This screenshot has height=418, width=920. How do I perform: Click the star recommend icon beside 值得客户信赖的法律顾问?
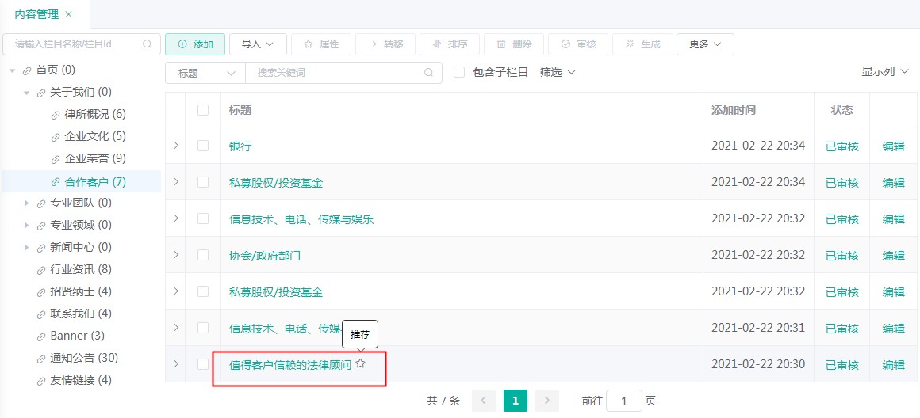(x=361, y=364)
